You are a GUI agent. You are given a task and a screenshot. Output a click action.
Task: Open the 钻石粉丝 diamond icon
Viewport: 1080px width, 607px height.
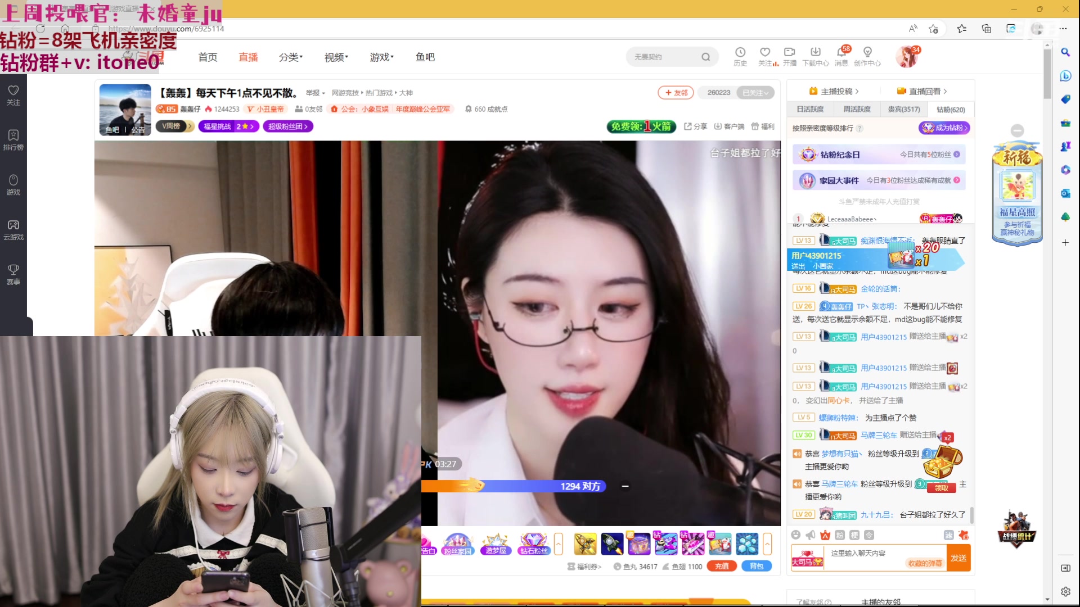(x=534, y=544)
